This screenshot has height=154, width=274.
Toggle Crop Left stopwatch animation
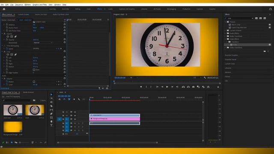(x=7, y=57)
